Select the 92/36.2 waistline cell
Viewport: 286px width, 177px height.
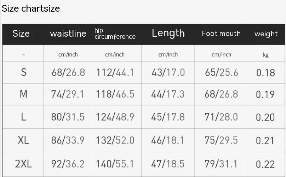pyautogui.click(x=68, y=164)
